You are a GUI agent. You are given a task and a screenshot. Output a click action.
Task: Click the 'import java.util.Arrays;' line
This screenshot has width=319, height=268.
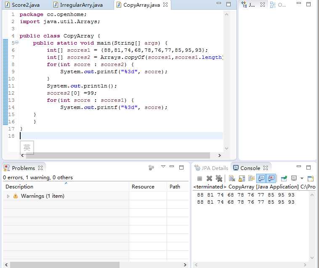[x=60, y=21]
